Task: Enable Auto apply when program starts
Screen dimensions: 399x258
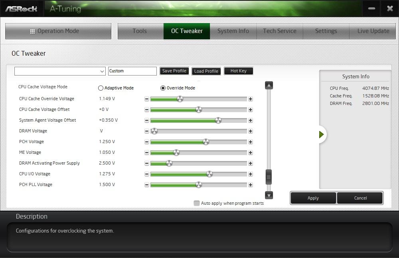Action: point(196,203)
